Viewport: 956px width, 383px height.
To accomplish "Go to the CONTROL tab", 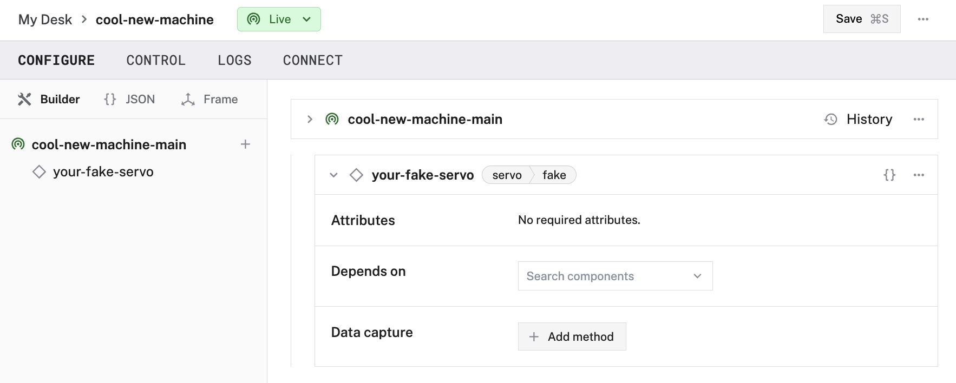I will [156, 61].
